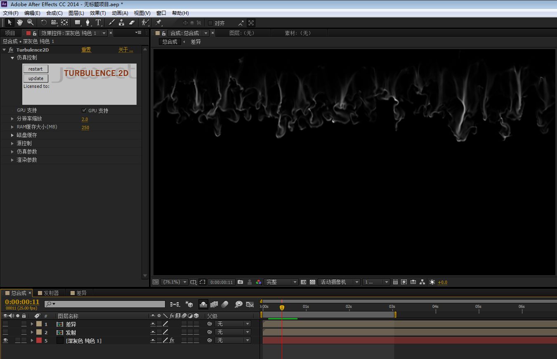Open the 合成(C) menu
Screen dimensions: 557x359
click(54, 13)
